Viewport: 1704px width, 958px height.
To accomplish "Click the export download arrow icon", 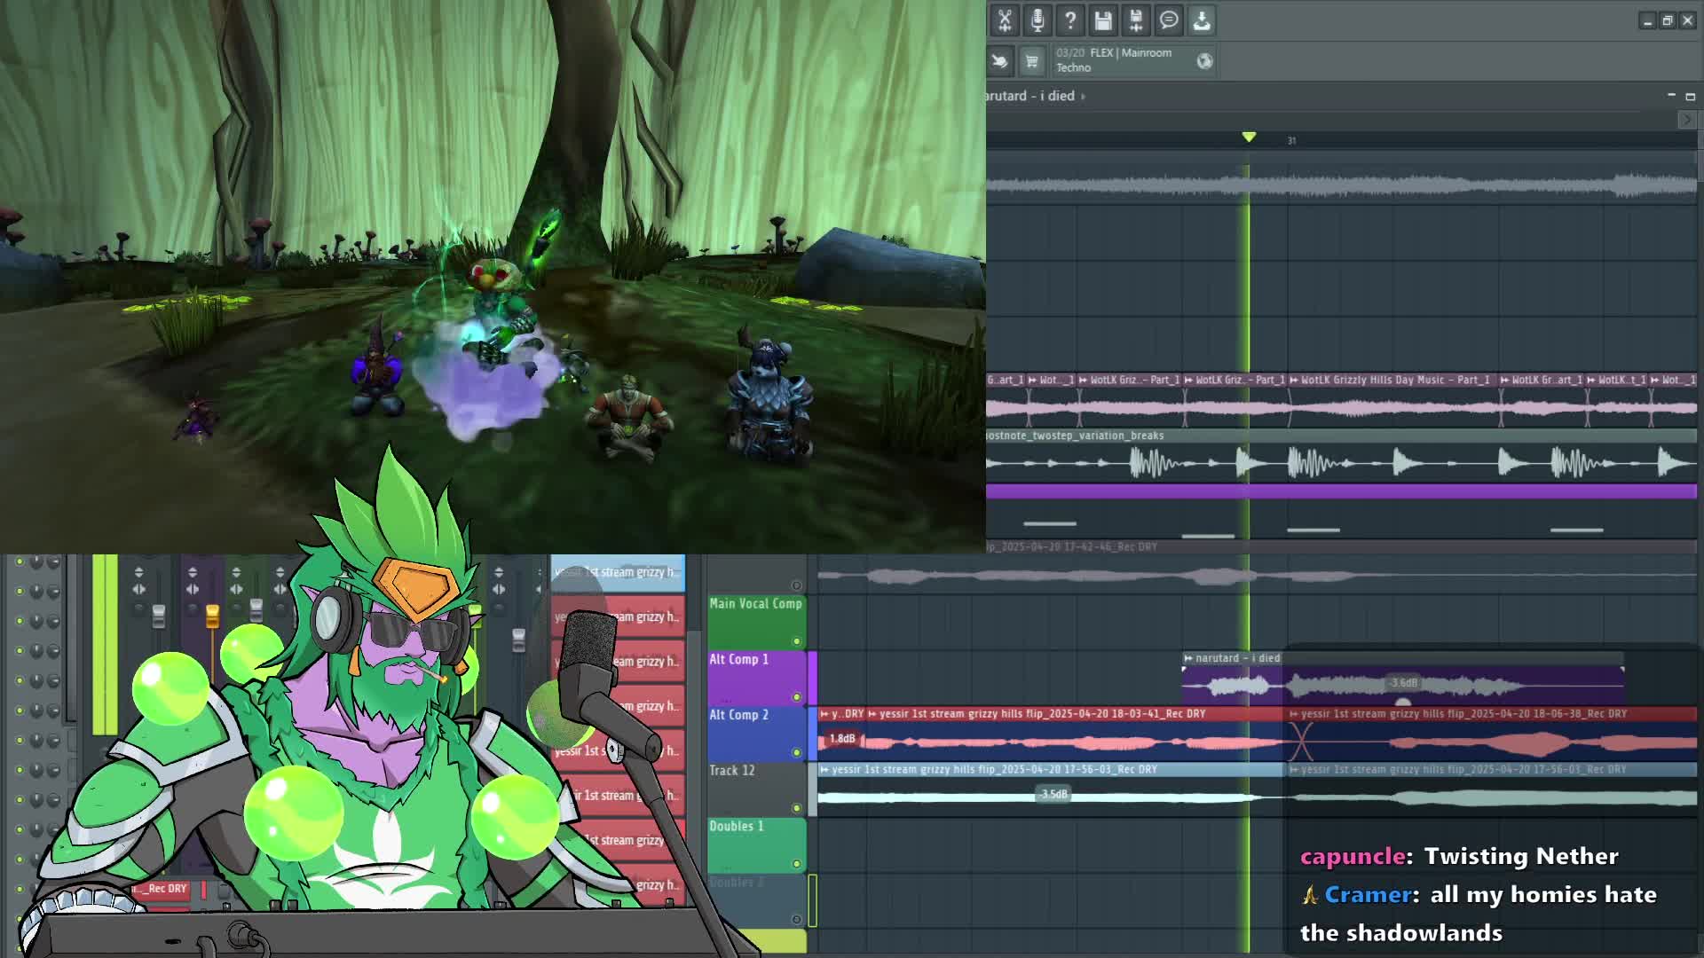I will [x=1201, y=20].
